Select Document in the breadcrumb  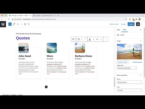[x=6, y=95]
